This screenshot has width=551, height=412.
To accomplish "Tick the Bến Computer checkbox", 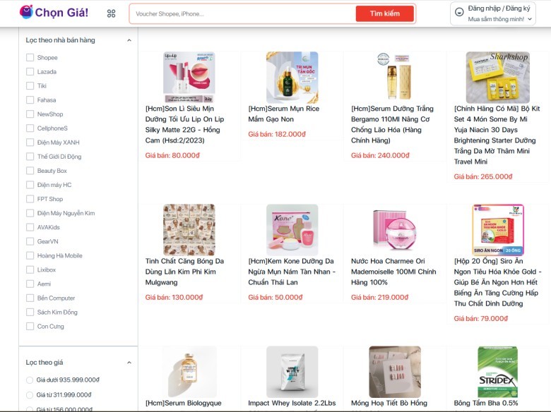I will [x=30, y=298].
